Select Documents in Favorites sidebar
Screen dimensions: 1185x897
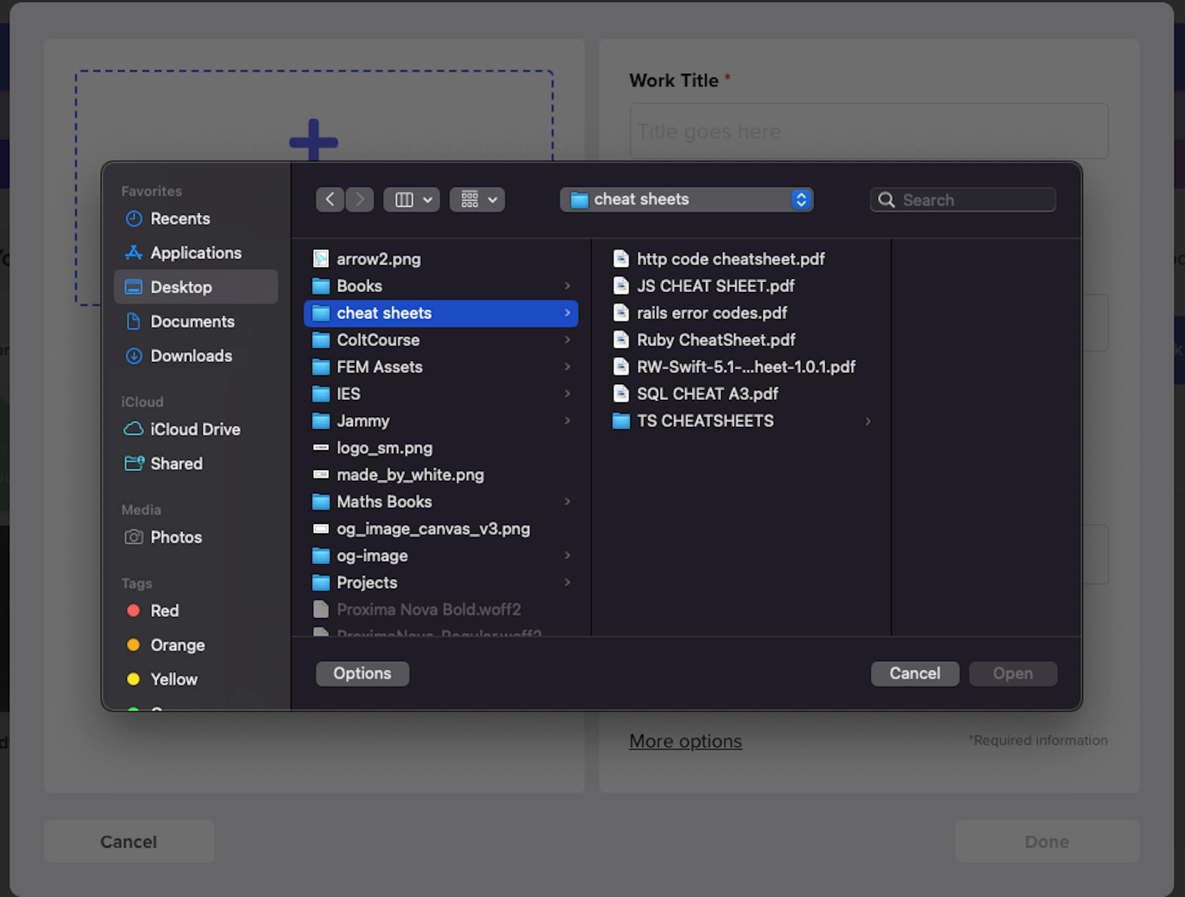[x=192, y=322]
